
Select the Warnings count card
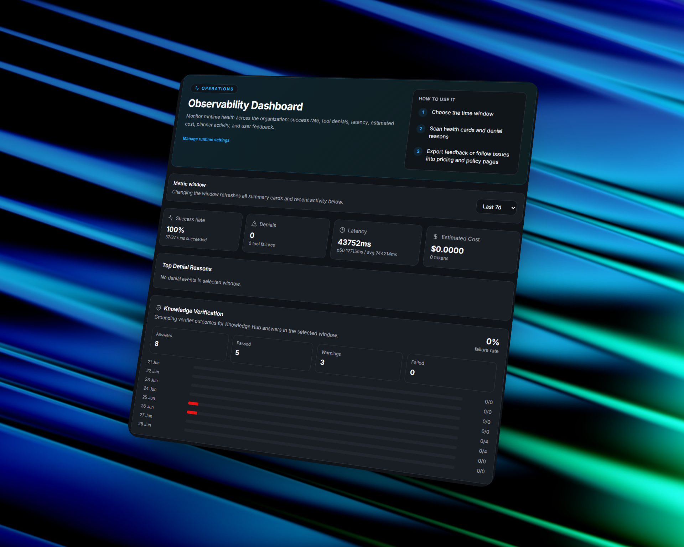click(x=358, y=362)
